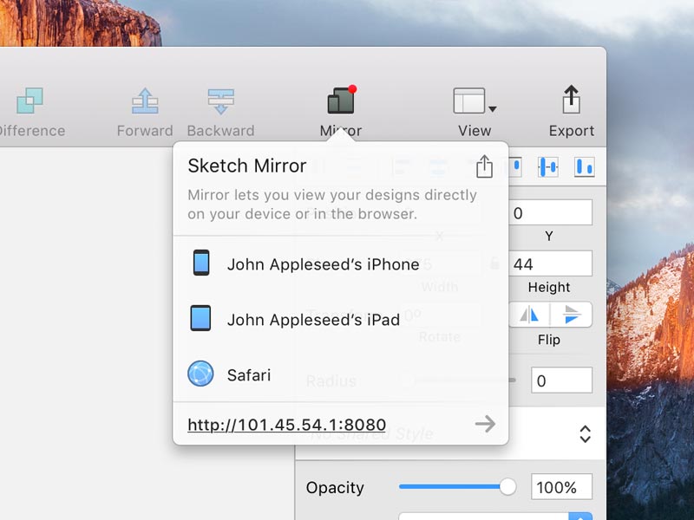The width and height of the screenshot is (694, 520).
Task: Click the share icon in the Sketch Mirror popover
Action: (484, 166)
